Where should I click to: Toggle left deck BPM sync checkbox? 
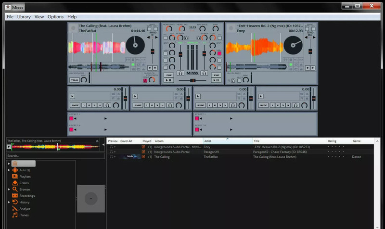pos(149,29)
